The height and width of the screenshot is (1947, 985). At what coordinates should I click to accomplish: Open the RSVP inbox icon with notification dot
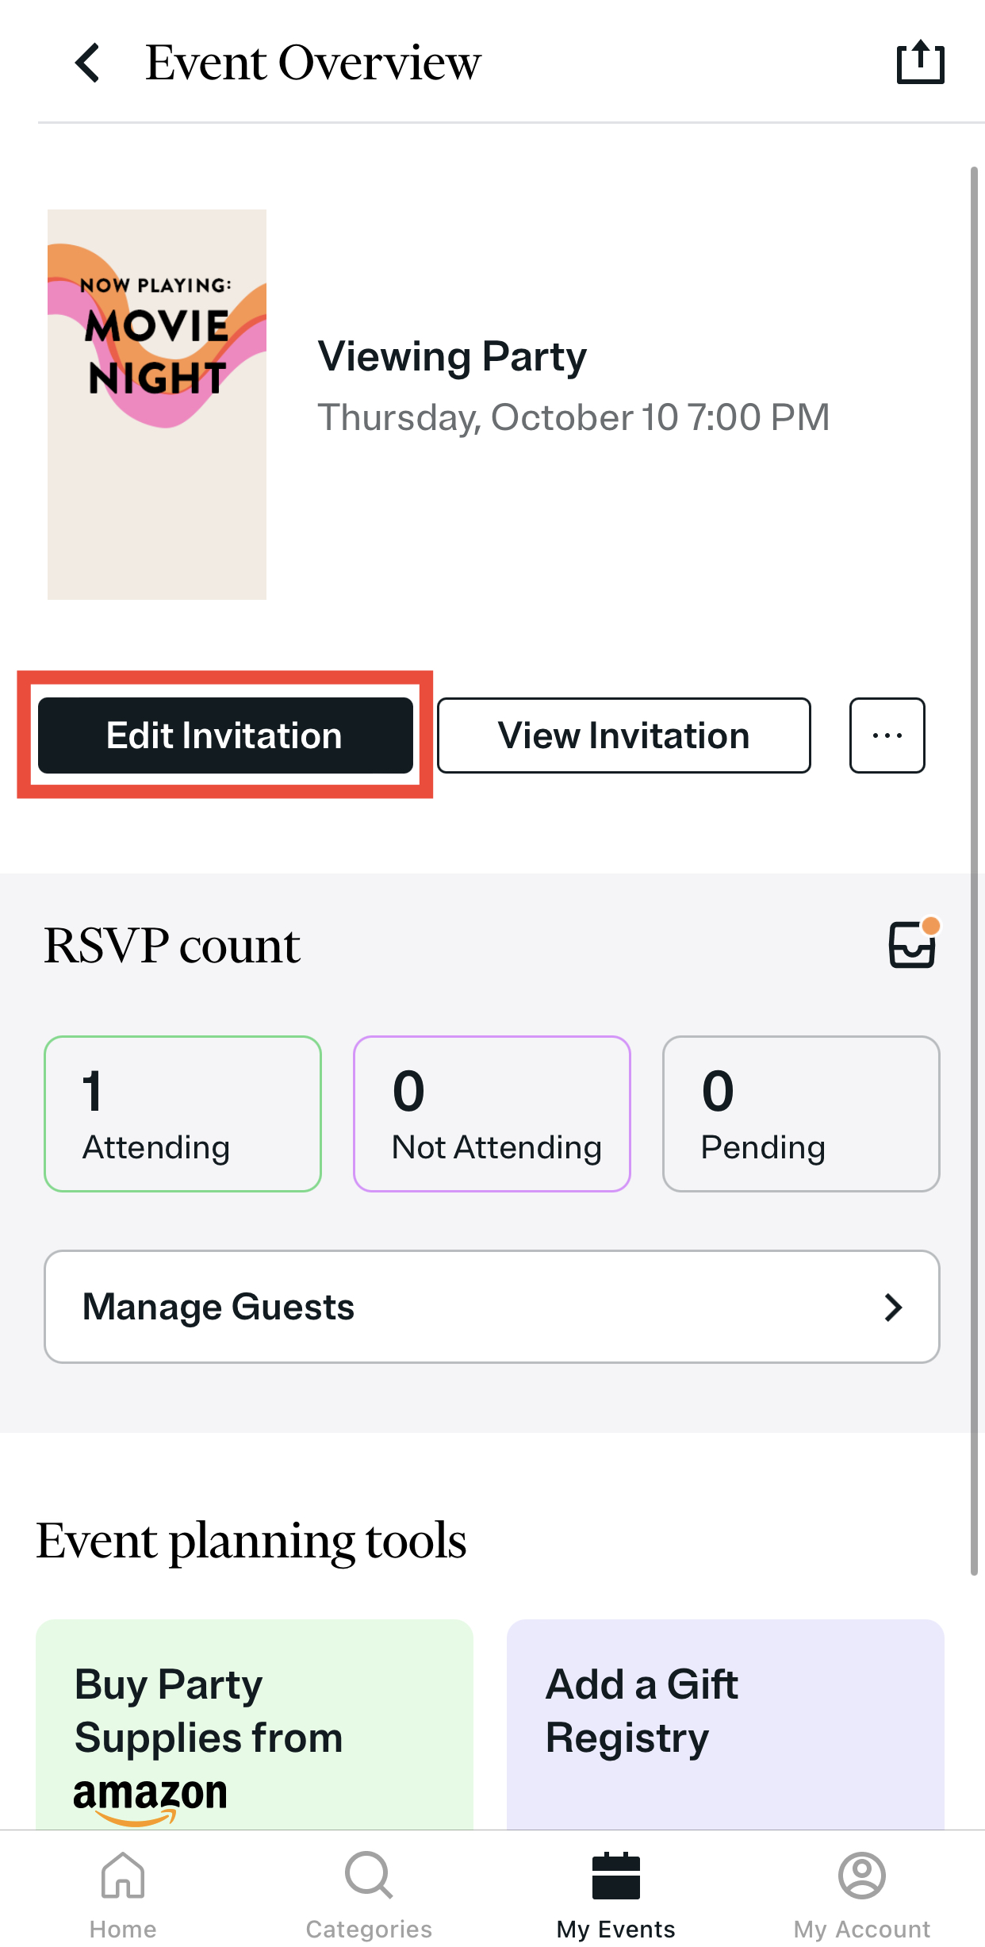911,945
